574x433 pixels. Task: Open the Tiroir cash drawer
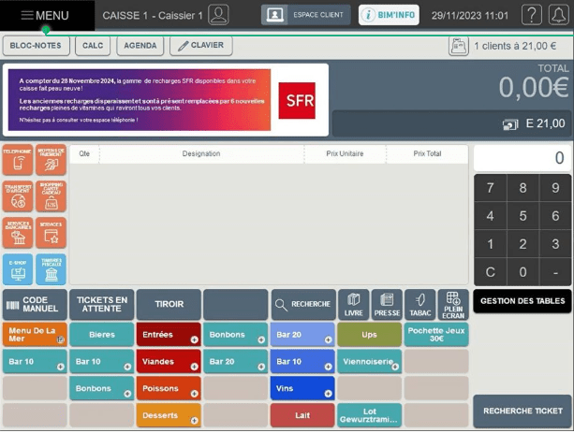[x=169, y=305]
